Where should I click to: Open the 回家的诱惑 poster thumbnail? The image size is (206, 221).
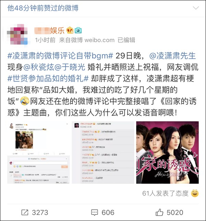click(x=168, y=152)
